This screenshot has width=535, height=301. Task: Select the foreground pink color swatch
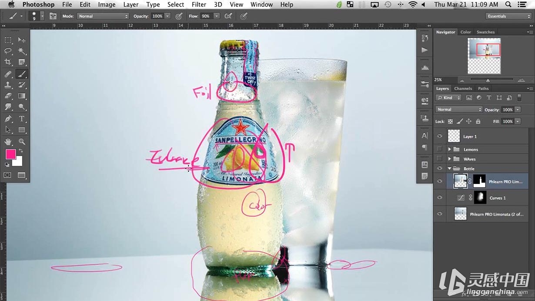click(10, 154)
